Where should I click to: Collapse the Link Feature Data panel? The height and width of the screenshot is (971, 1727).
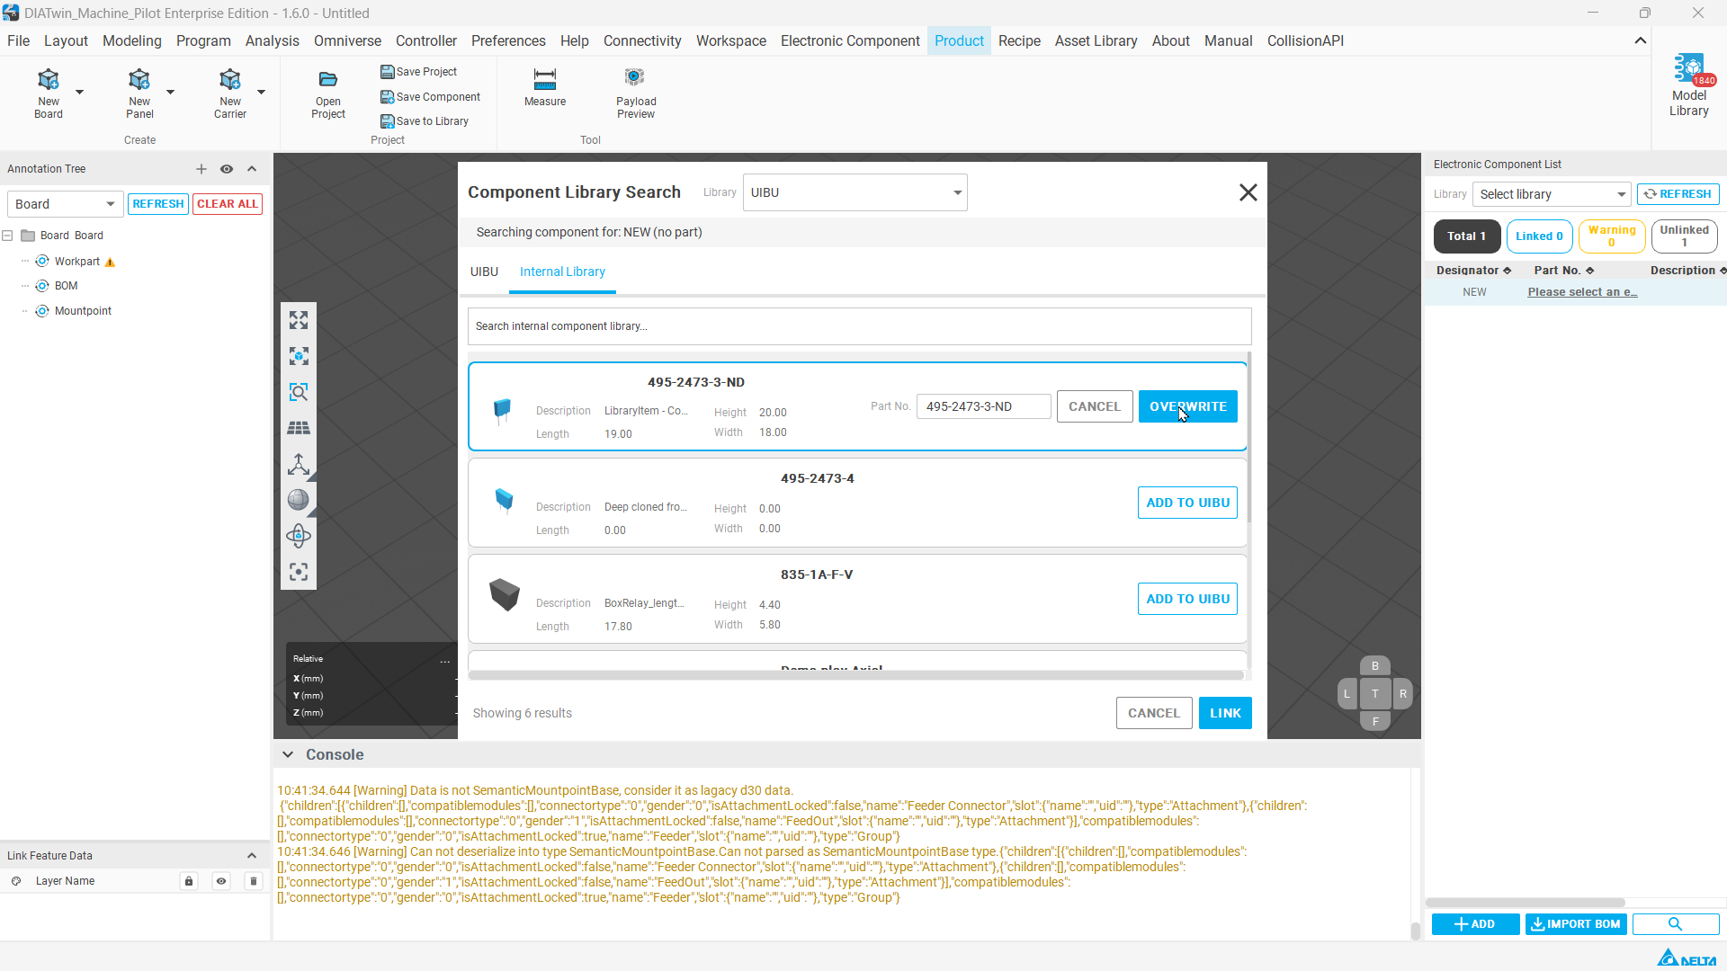[x=252, y=856]
